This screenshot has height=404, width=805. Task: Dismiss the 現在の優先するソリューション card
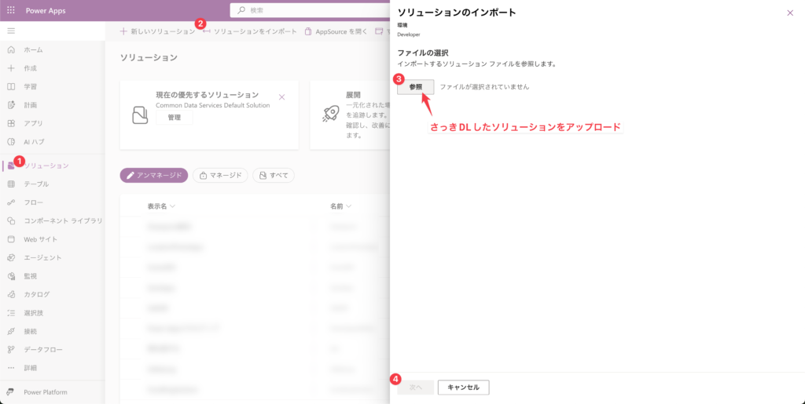(281, 97)
